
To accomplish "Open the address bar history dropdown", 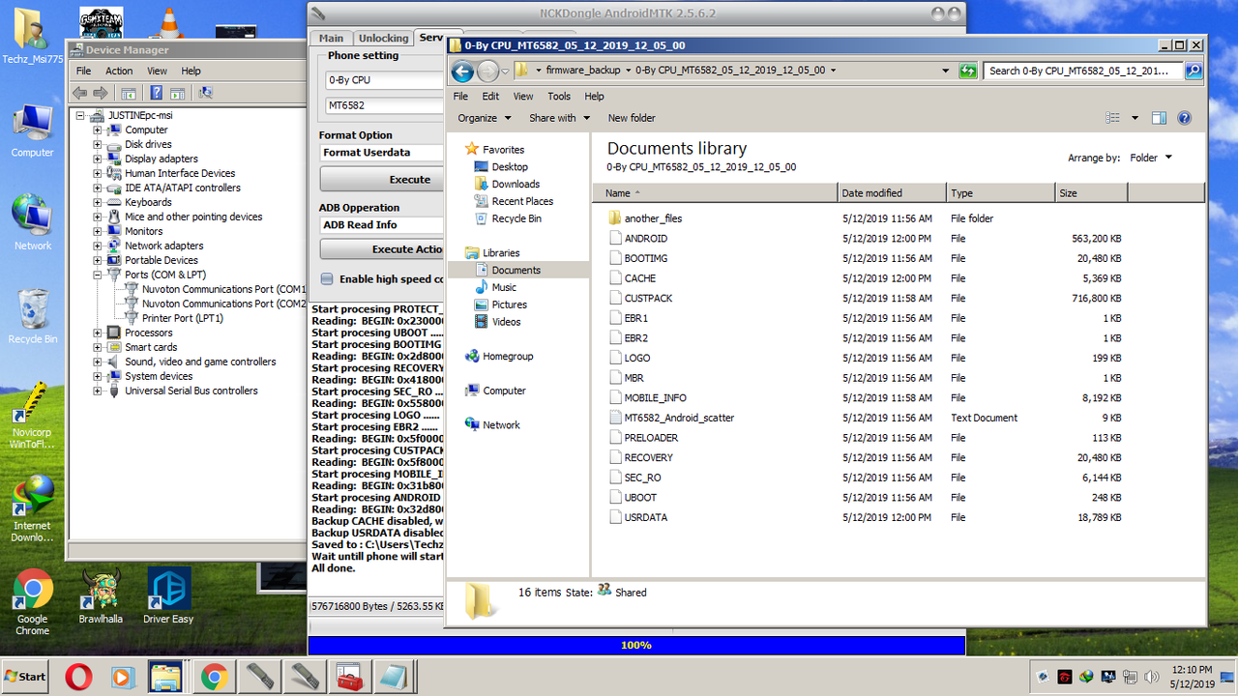I will (x=945, y=71).
